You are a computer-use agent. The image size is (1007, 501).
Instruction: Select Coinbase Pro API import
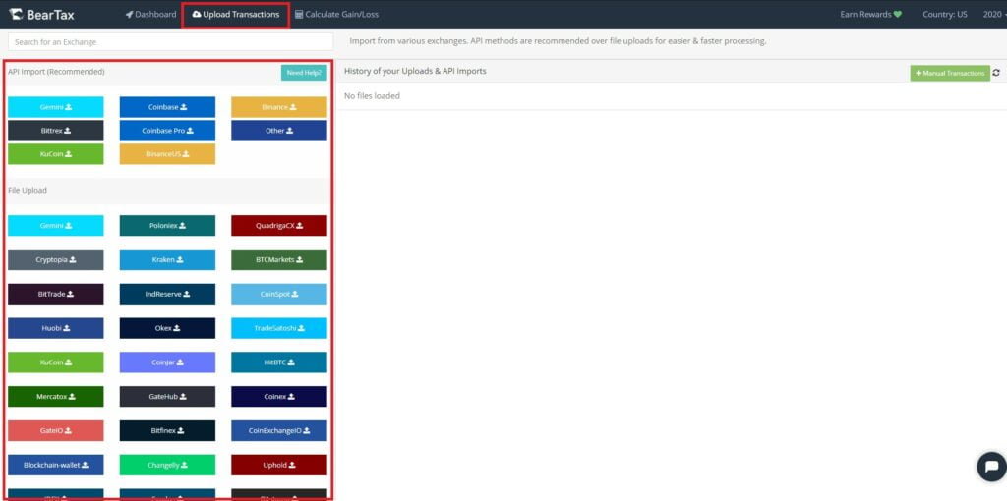[x=167, y=131]
